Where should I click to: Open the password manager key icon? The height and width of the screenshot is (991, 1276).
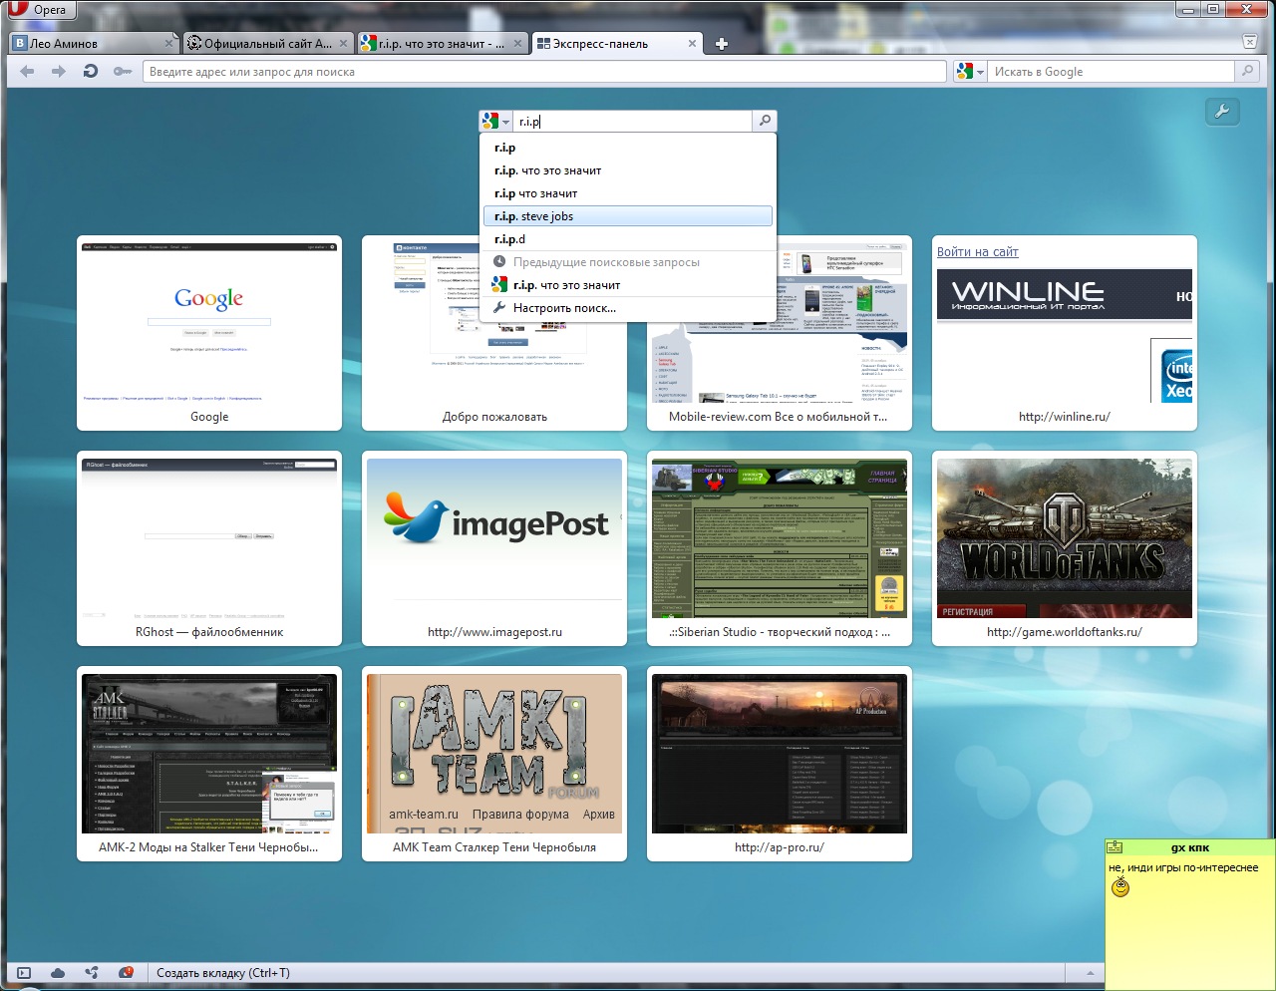click(x=123, y=72)
